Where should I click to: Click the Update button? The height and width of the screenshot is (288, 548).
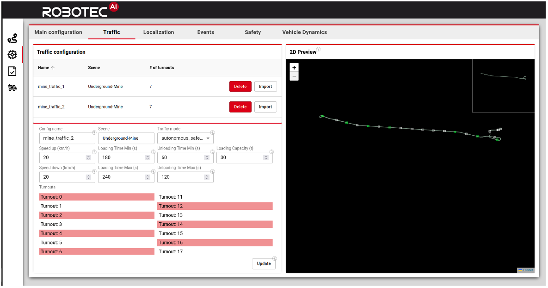pos(264,263)
